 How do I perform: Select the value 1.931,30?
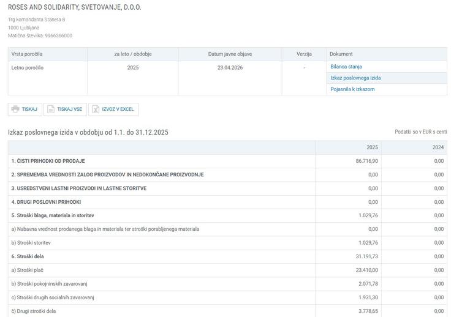[368, 297]
